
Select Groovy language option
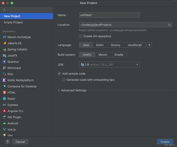pos(115,45)
